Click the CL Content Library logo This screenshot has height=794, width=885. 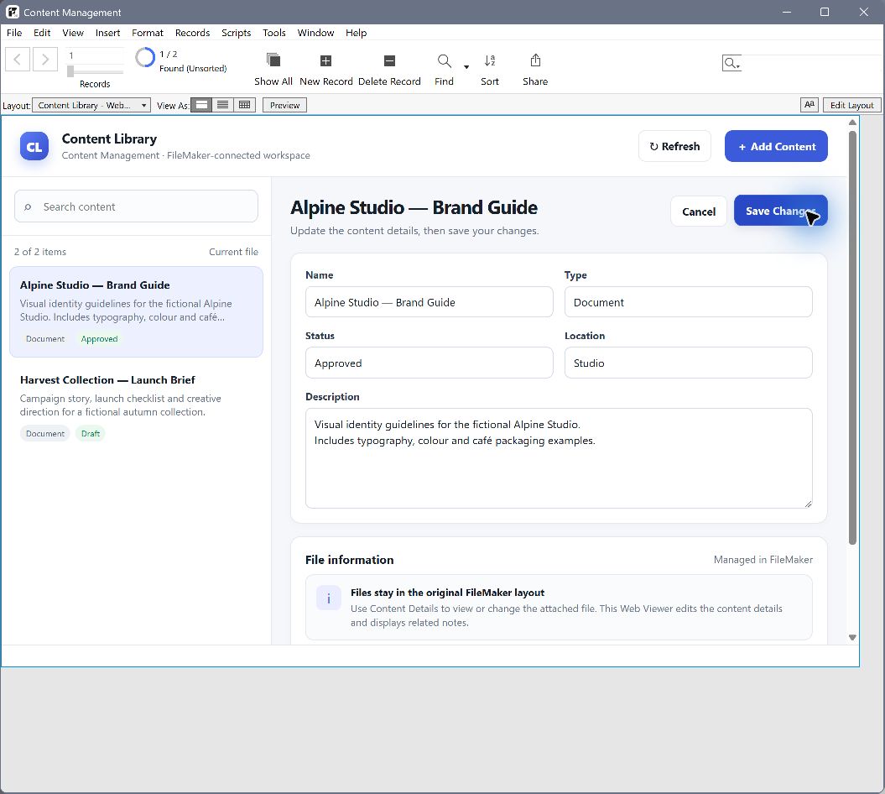click(34, 147)
